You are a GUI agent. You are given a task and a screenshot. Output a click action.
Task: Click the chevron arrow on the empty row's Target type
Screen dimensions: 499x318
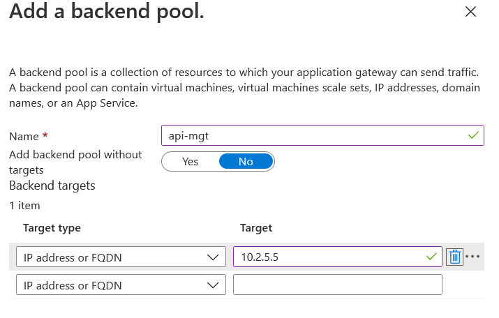(214, 285)
